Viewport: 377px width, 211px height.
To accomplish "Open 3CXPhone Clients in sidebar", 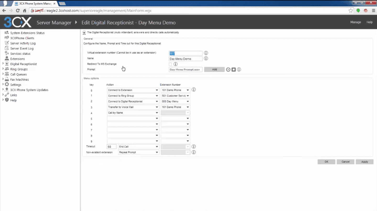I will coord(22,38).
